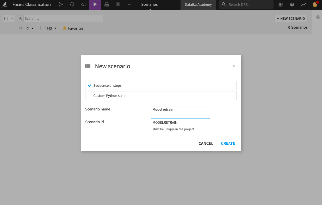Open the Jobs play icon
The image size is (322, 205).
coord(95,4)
